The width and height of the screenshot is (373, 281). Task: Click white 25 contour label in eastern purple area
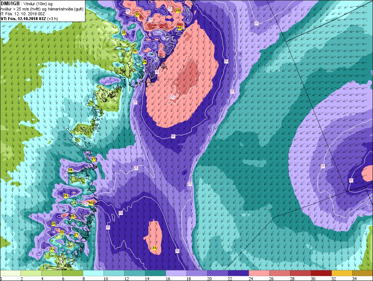323,166
